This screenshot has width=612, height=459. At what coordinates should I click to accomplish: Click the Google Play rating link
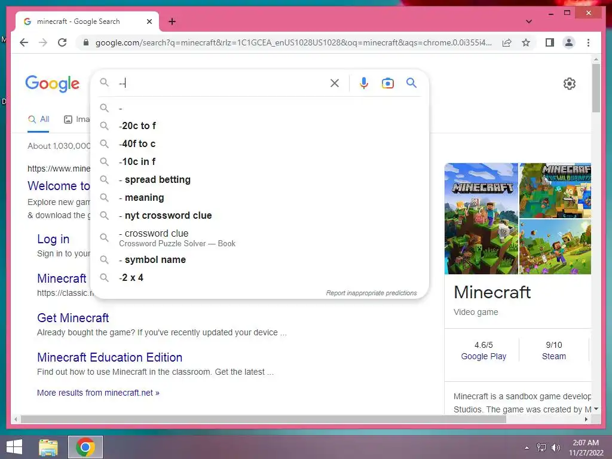(484, 356)
